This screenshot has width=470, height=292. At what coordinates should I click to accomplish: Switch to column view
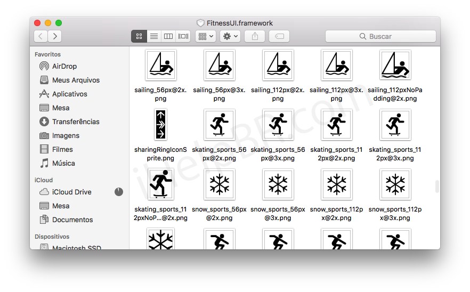168,36
